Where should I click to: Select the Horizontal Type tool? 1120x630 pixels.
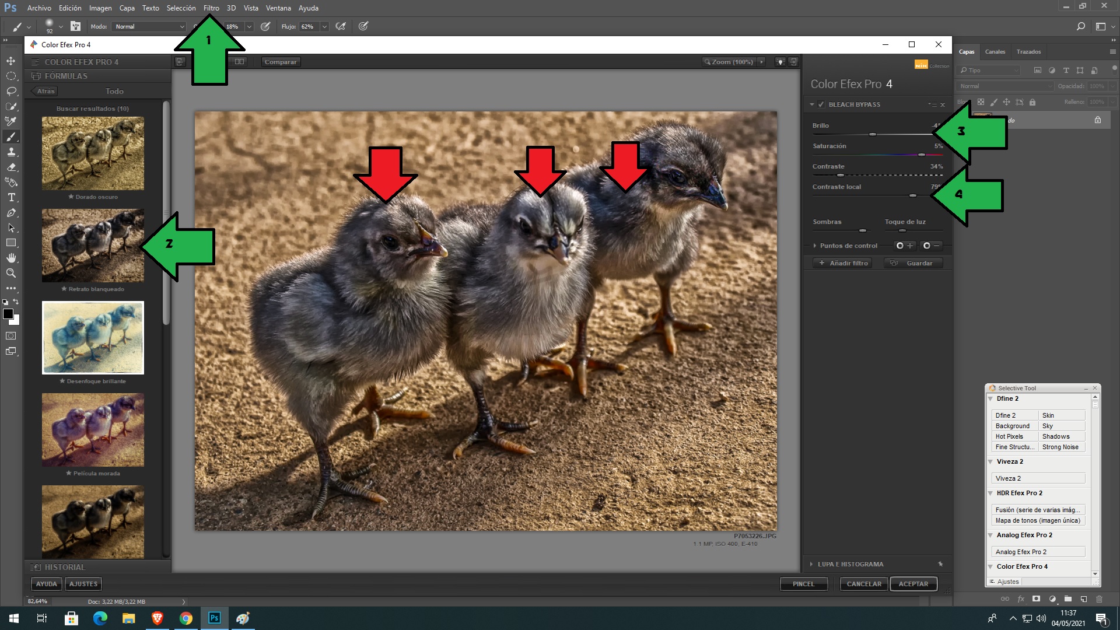(11, 197)
